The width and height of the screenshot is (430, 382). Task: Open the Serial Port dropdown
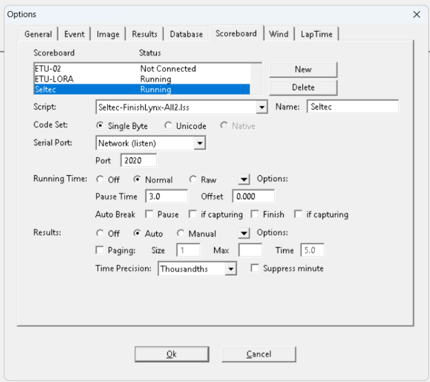coord(199,143)
